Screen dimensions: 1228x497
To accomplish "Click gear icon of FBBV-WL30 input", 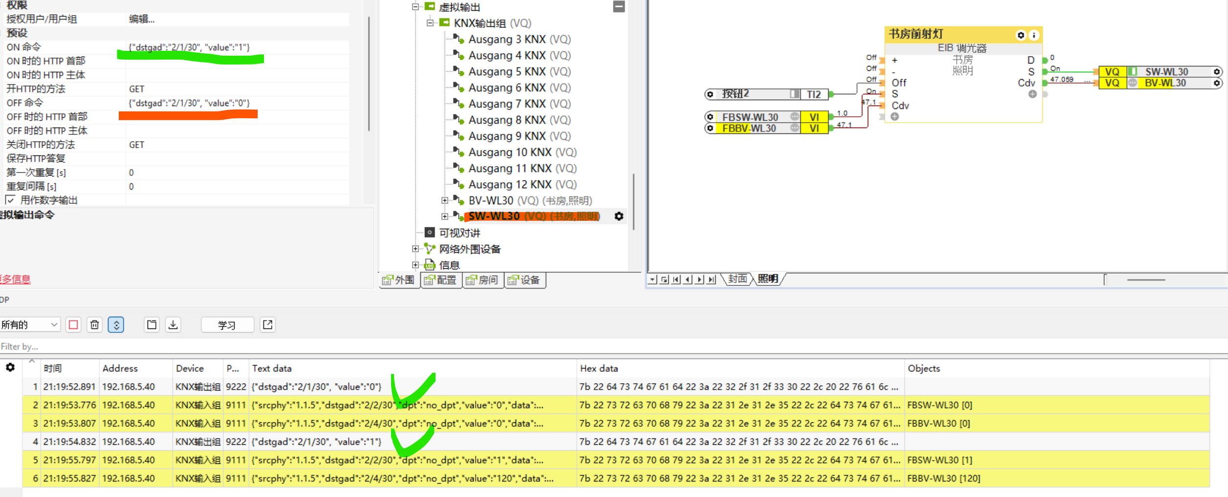I will pyautogui.click(x=710, y=128).
